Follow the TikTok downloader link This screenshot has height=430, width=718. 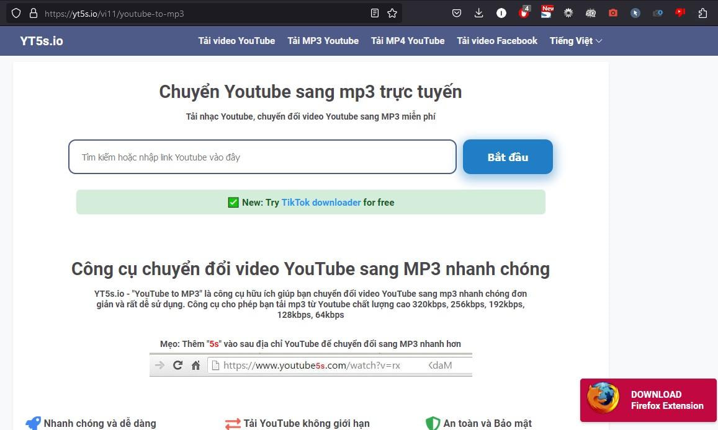click(321, 203)
